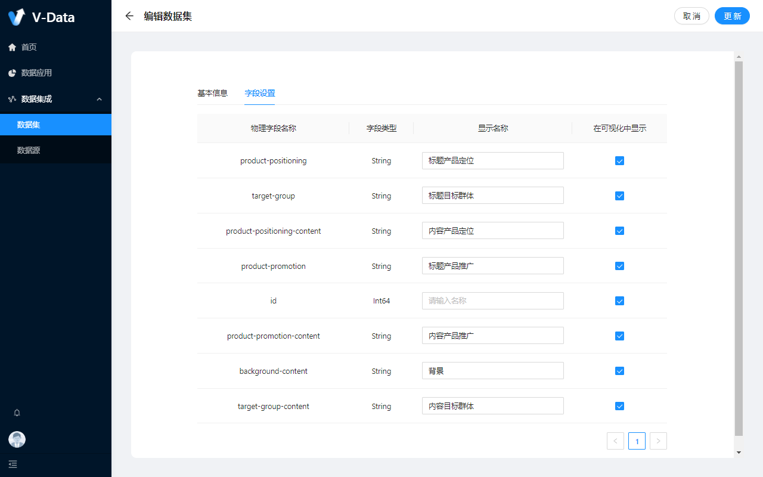Click the home icon next to 首页
The width and height of the screenshot is (763, 477).
(12, 47)
